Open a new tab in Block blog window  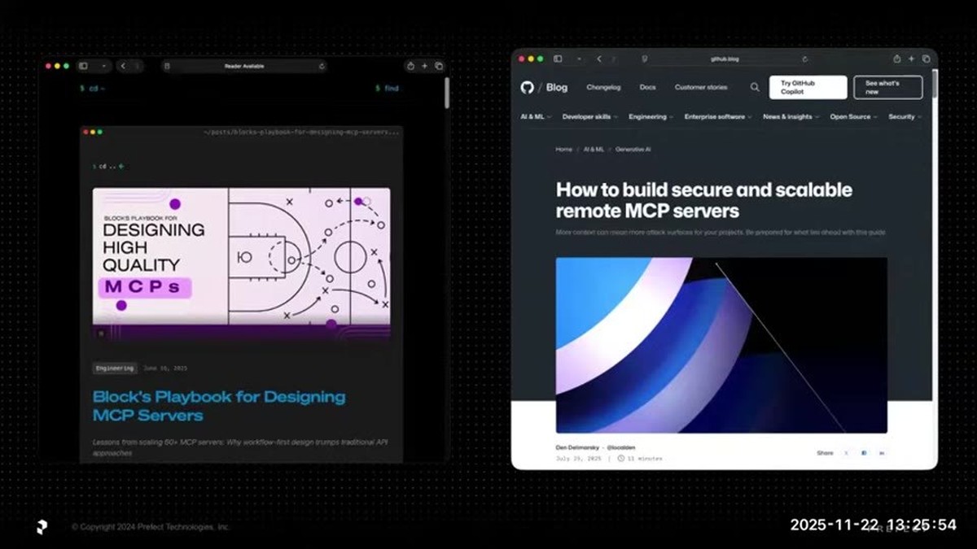tap(424, 66)
